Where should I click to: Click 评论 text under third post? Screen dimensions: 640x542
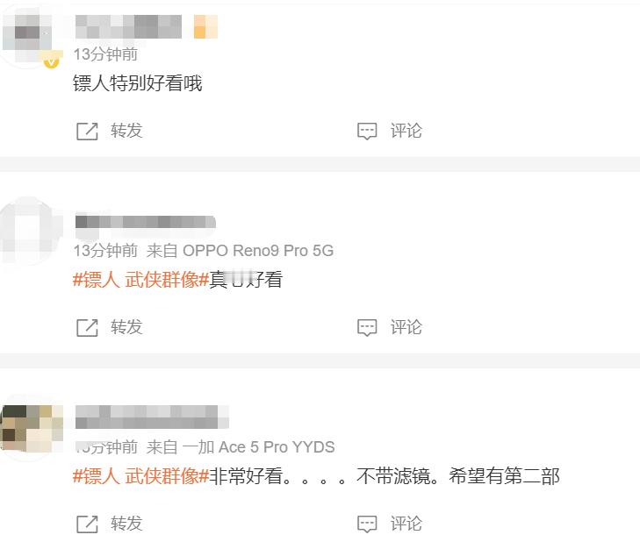406,524
